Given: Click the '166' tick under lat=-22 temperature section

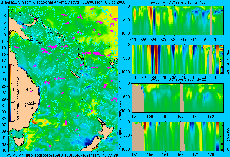Looking at the screenshot, I should pyautogui.click(x=180, y=116).
